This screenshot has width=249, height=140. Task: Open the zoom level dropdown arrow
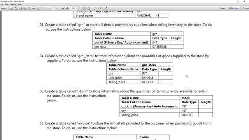(78, 8)
